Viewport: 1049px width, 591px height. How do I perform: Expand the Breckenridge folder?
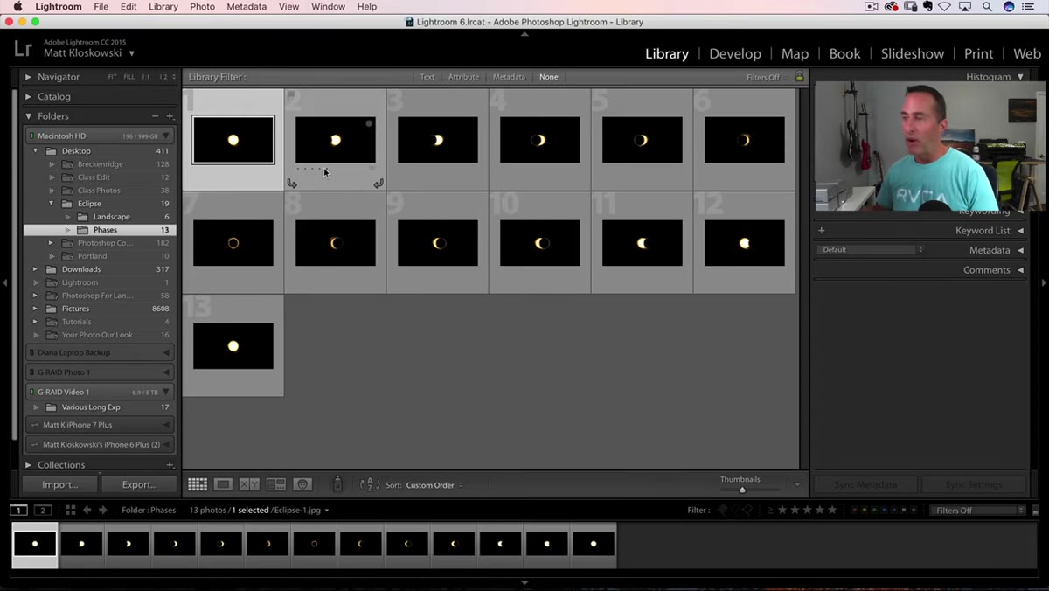pos(52,164)
